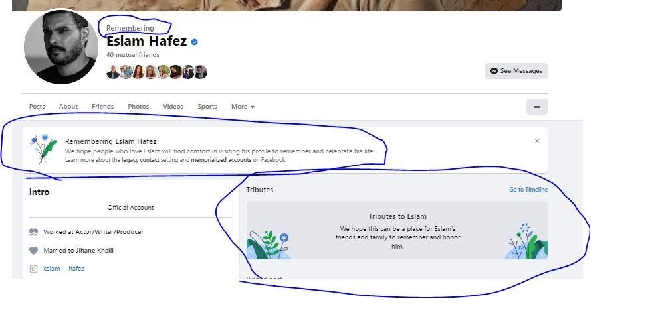Follow the Go to Timeline link
Image resolution: width=652 pixels, height=329 pixels.
click(528, 190)
